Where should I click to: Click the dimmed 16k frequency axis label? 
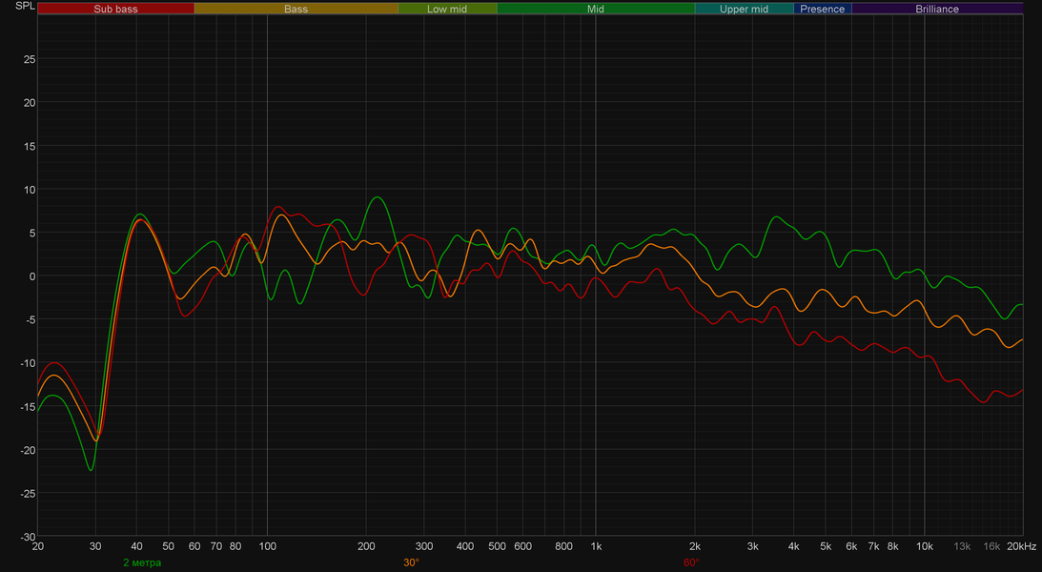point(992,547)
